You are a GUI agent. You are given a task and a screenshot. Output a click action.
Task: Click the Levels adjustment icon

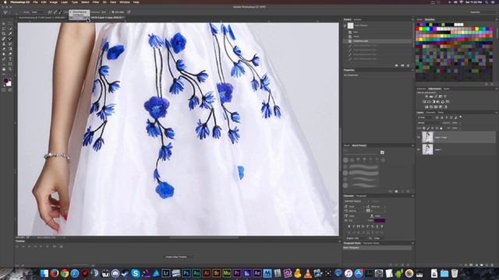[431, 96]
